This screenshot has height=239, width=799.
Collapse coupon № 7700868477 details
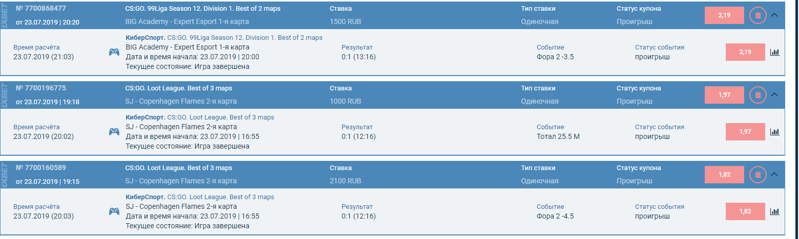tap(774, 15)
